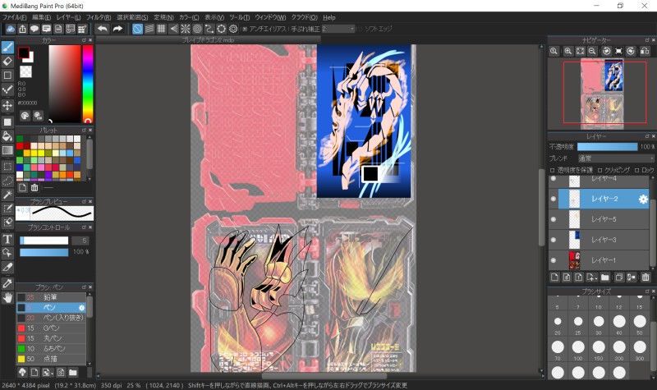This screenshot has height=390, width=657.
Task: Select the Eyedropper tool above Hand
Action: [7, 283]
